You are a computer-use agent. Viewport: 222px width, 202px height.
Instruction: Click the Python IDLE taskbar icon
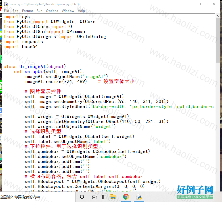click(x=139, y=197)
